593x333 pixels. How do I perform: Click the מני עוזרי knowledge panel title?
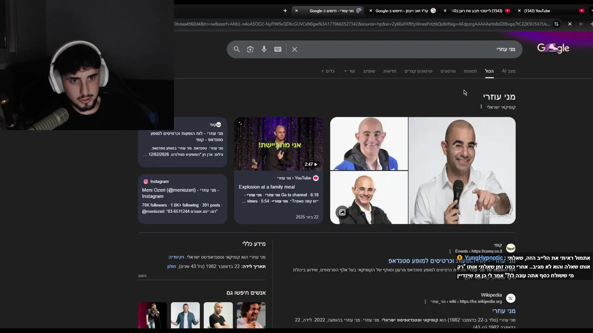click(499, 97)
